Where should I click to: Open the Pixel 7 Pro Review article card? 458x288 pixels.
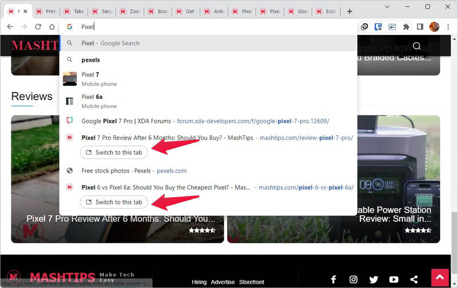click(x=117, y=179)
